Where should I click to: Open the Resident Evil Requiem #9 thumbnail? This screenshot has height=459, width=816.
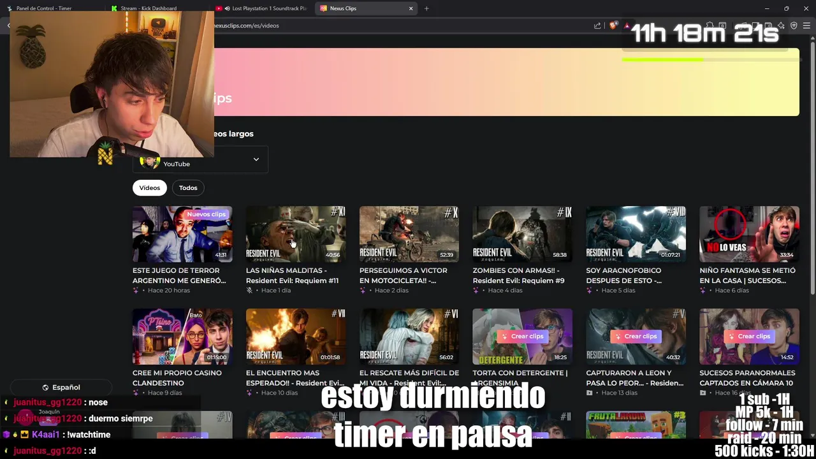coord(522,234)
